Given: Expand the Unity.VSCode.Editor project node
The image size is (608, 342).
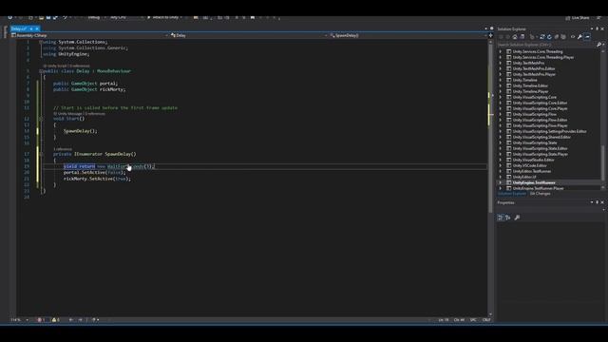Looking at the screenshot, I should pos(501,165).
